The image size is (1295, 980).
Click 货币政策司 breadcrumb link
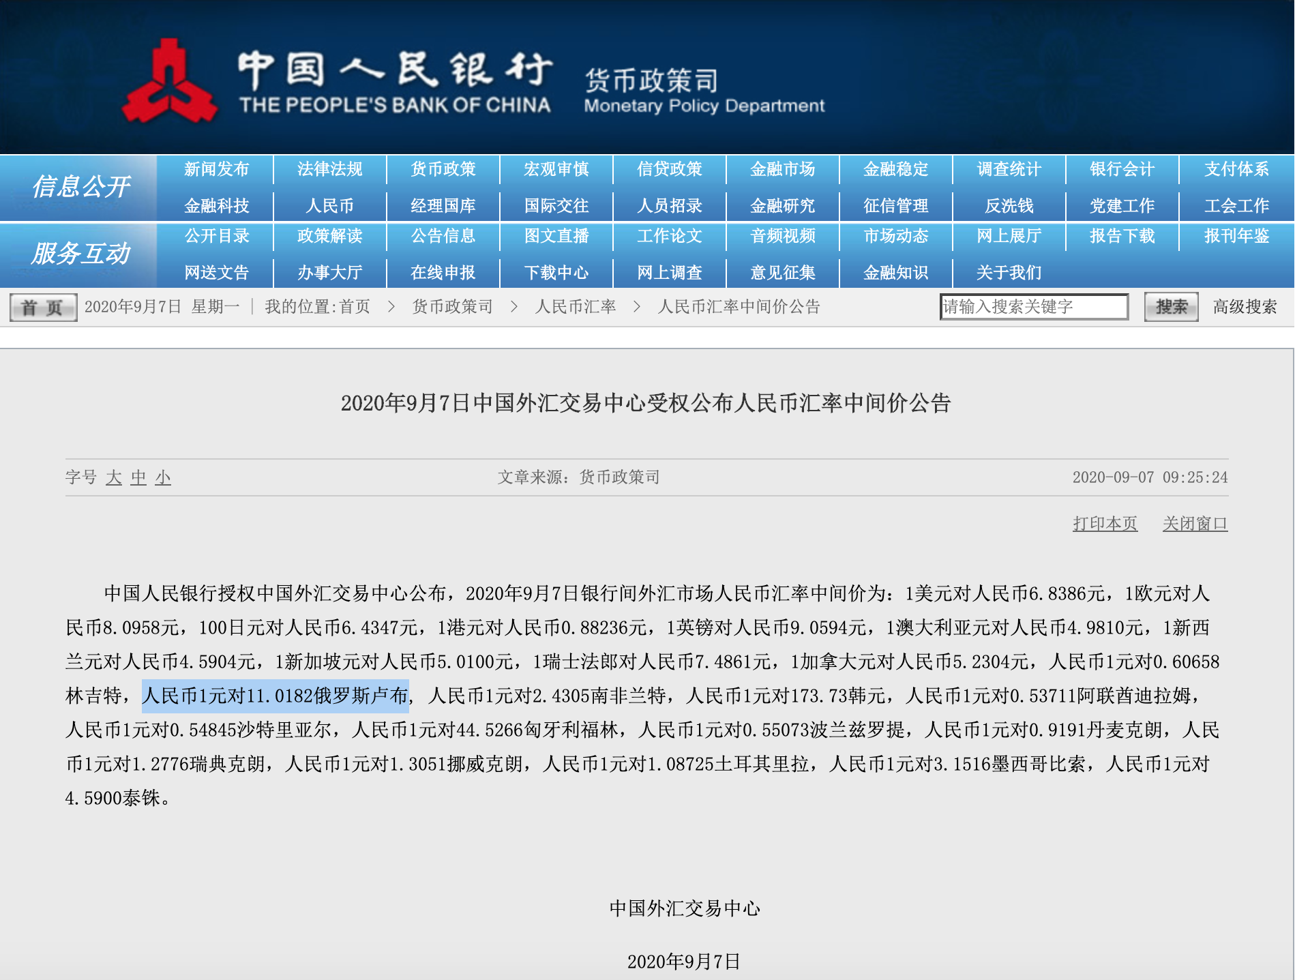tap(452, 307)
